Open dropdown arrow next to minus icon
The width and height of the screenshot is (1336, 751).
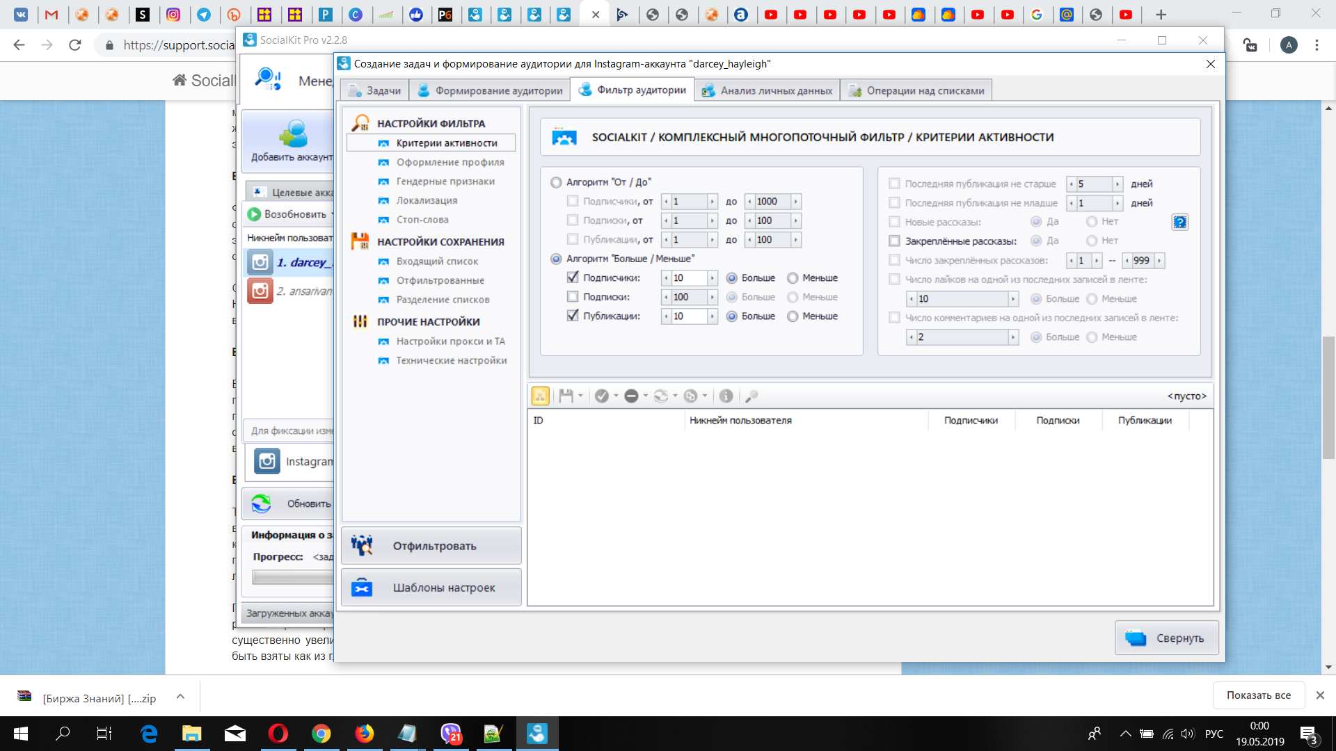646,396
